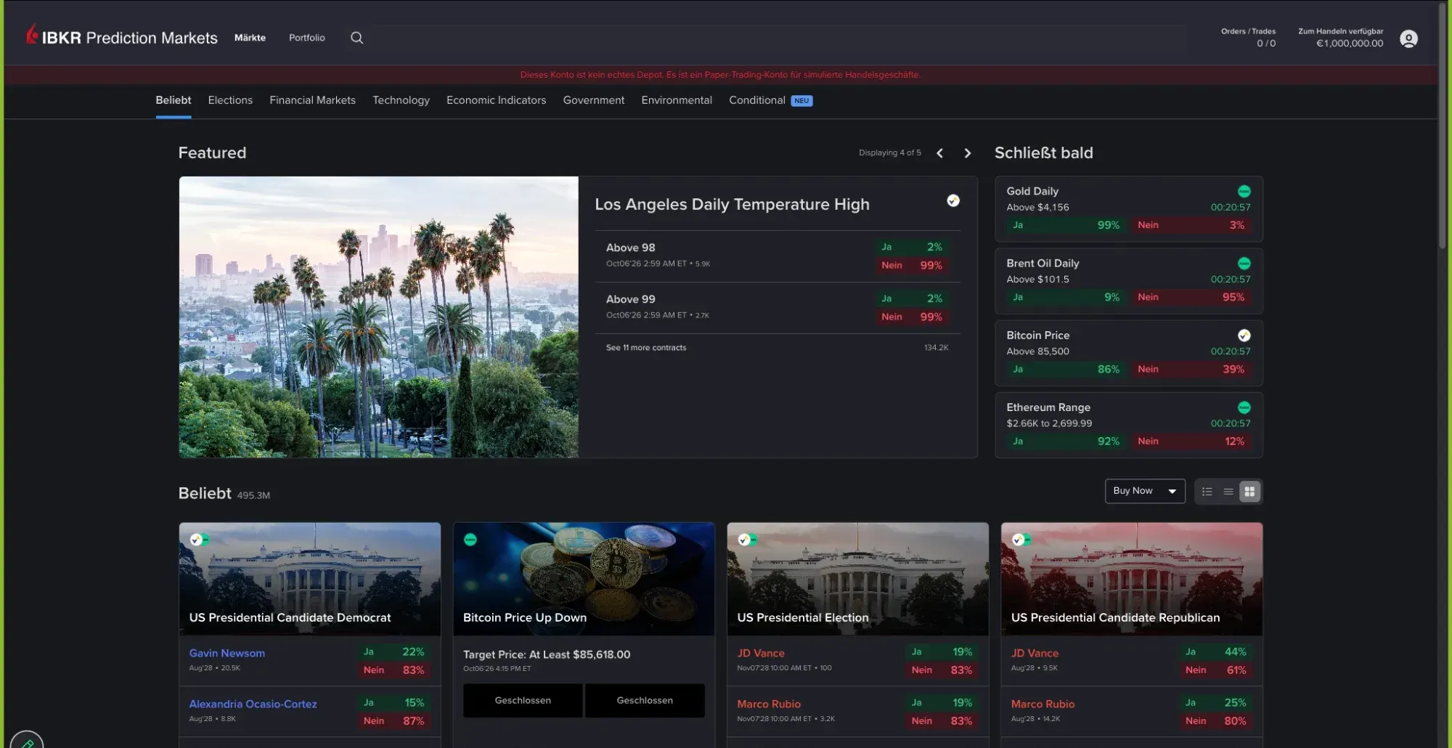Click the Gold Daily green status icon

pyautogui.click(x=1244, y=191)
